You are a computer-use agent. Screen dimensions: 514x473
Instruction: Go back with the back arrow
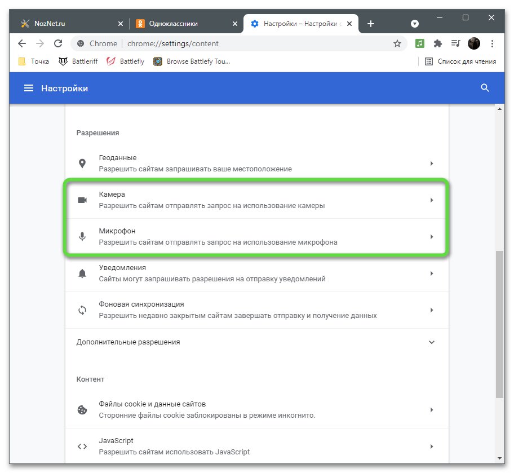coord(21,43)
